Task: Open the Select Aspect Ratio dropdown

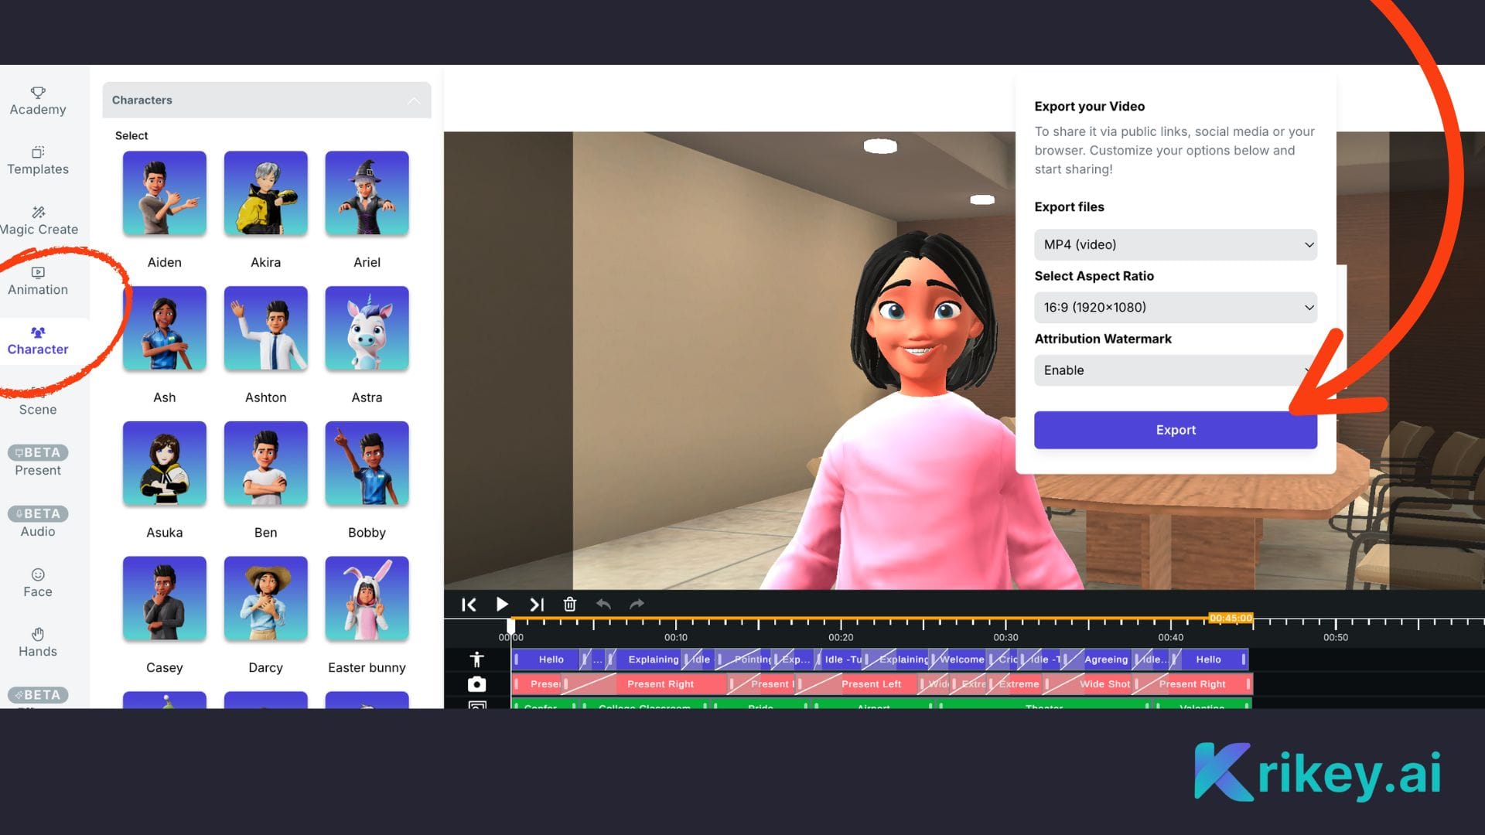Action: pyautogui.click(x=1175, y=307)
